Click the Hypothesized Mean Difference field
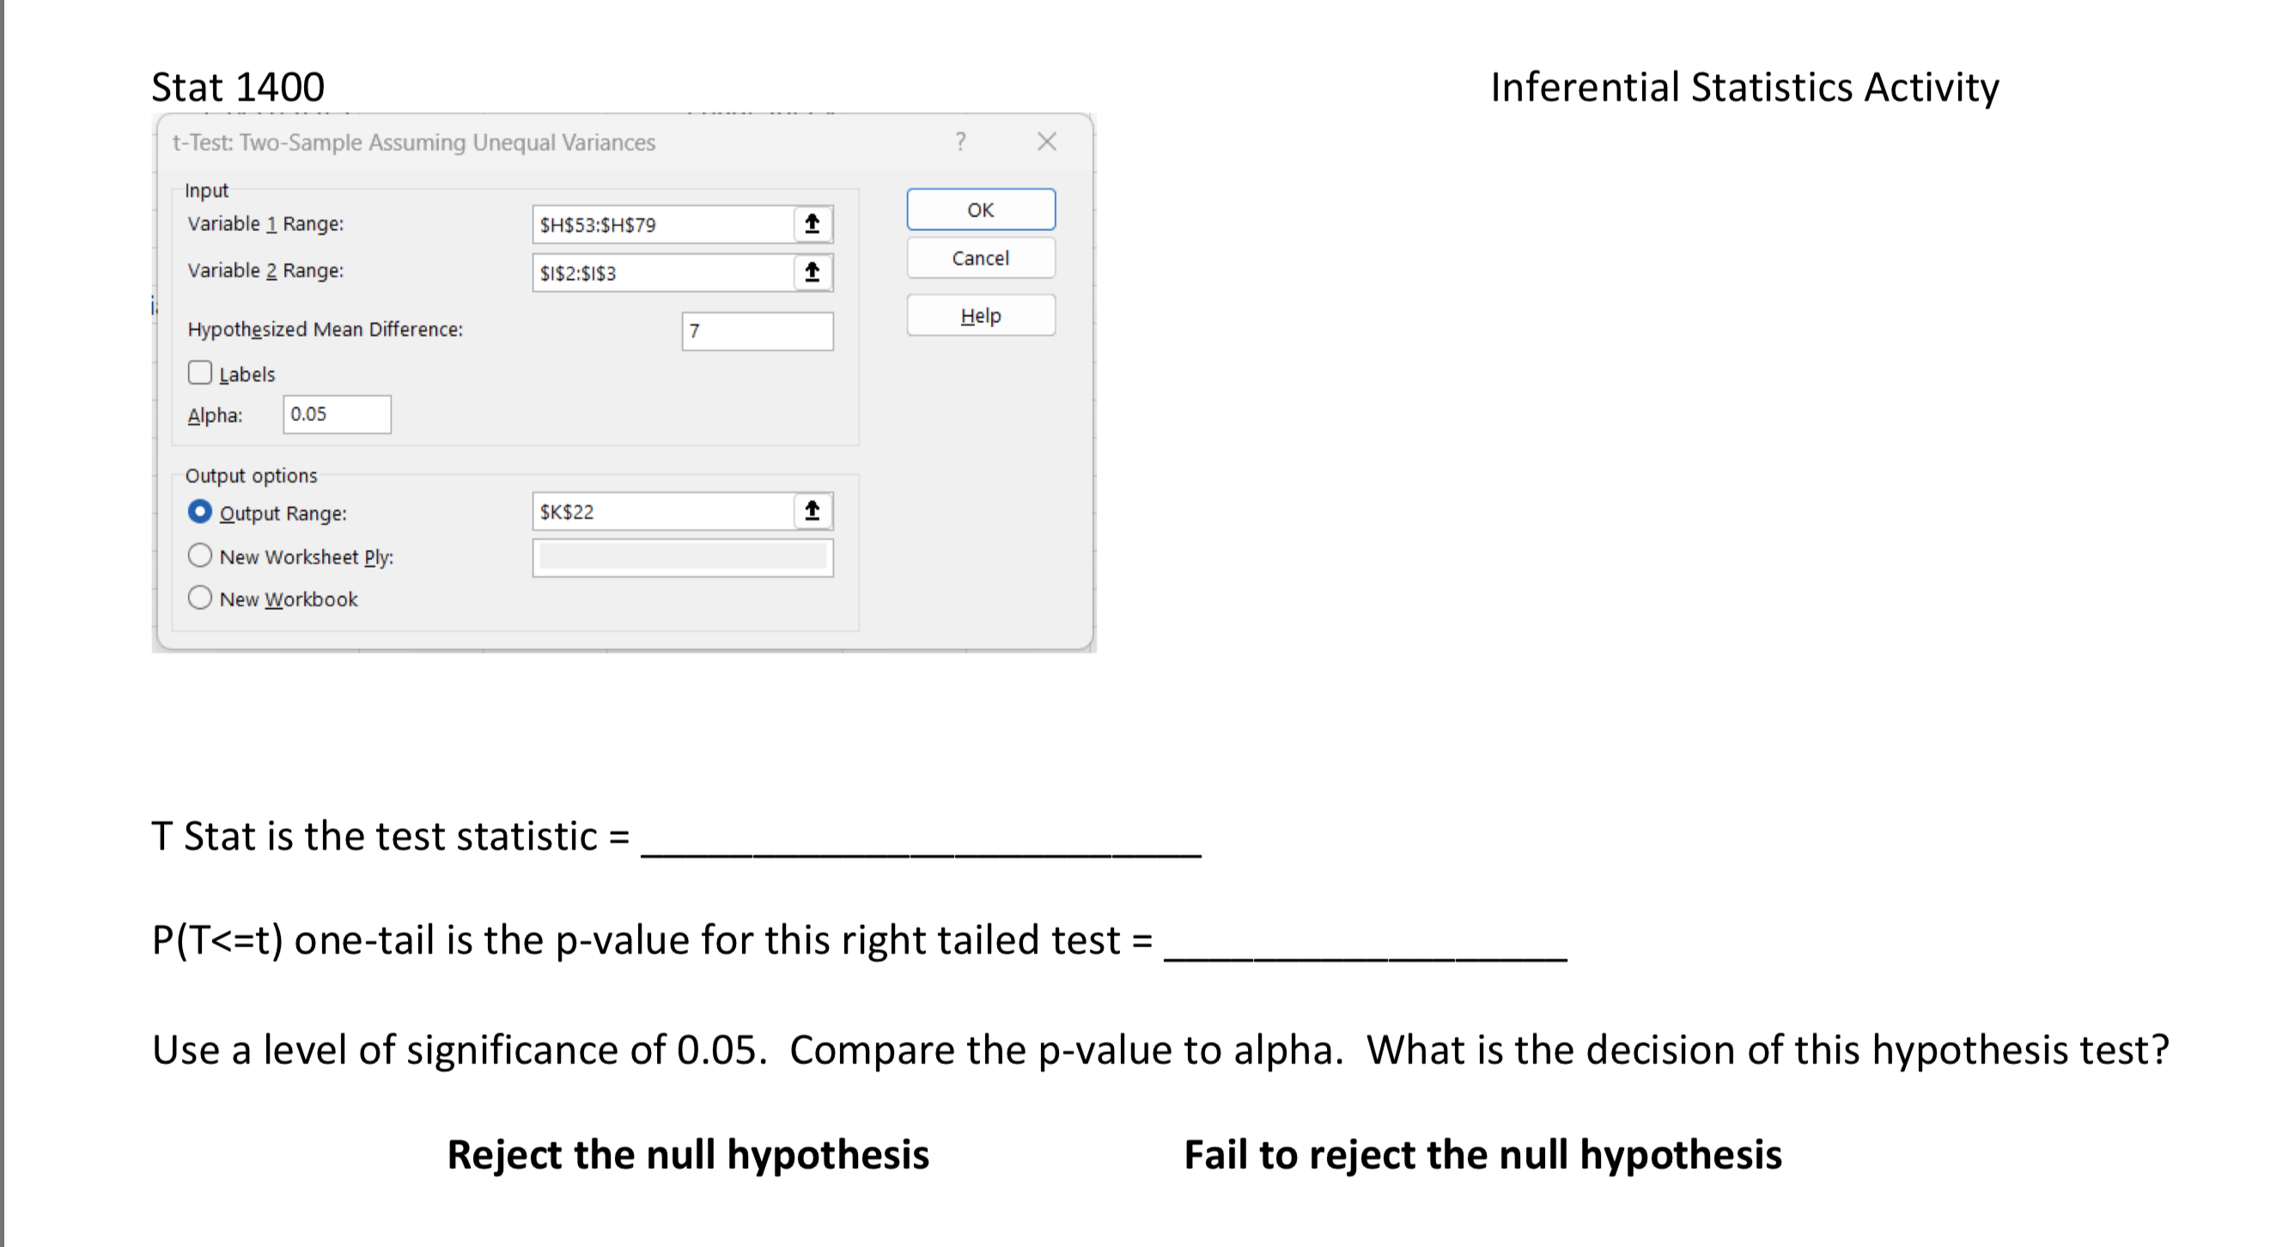The image size is (2276, 1247). point(756,332)
